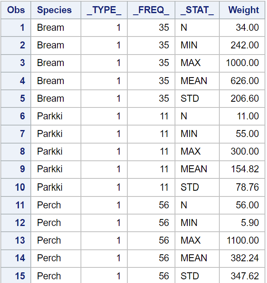Select the Perch max weight 1100.00 cell
This screenshot has width=267, height=283.
coord(242,240)
